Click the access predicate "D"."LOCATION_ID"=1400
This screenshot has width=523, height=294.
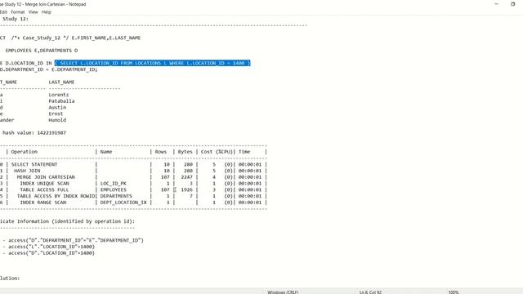pyautogui.click(x=51, y=253)
